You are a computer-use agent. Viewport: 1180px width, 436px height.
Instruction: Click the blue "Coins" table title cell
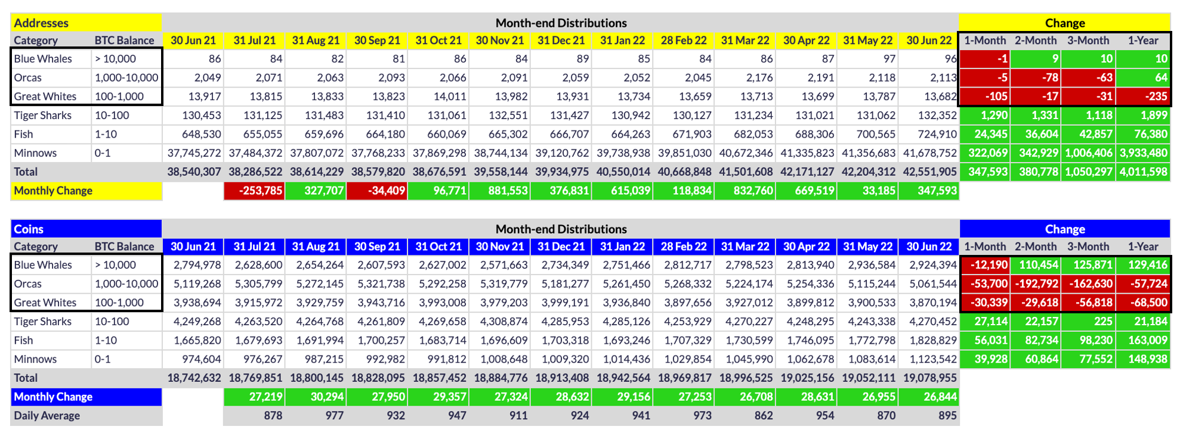(86, 229)
